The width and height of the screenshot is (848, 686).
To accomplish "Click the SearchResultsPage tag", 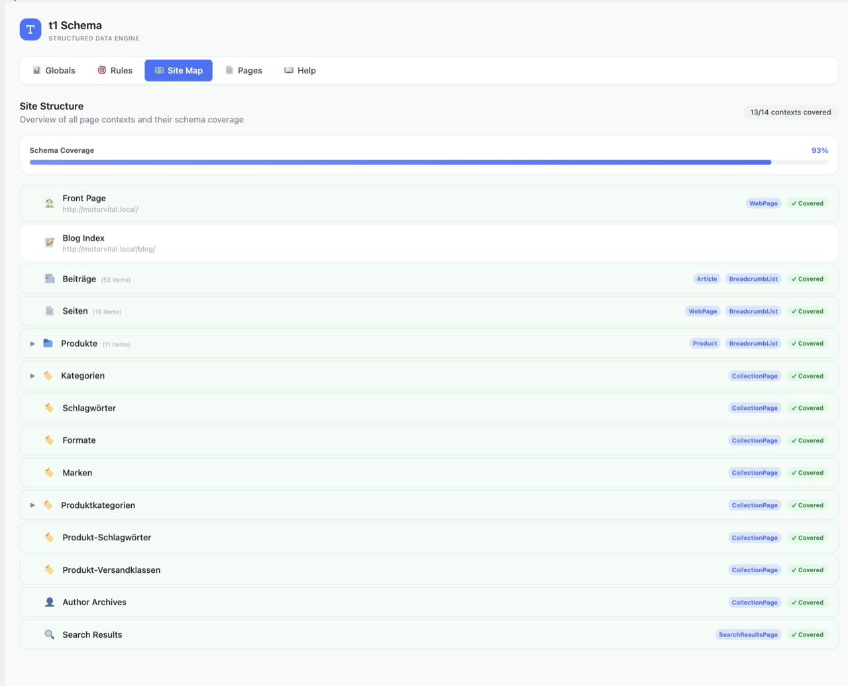I will click(x=749, y=634).
